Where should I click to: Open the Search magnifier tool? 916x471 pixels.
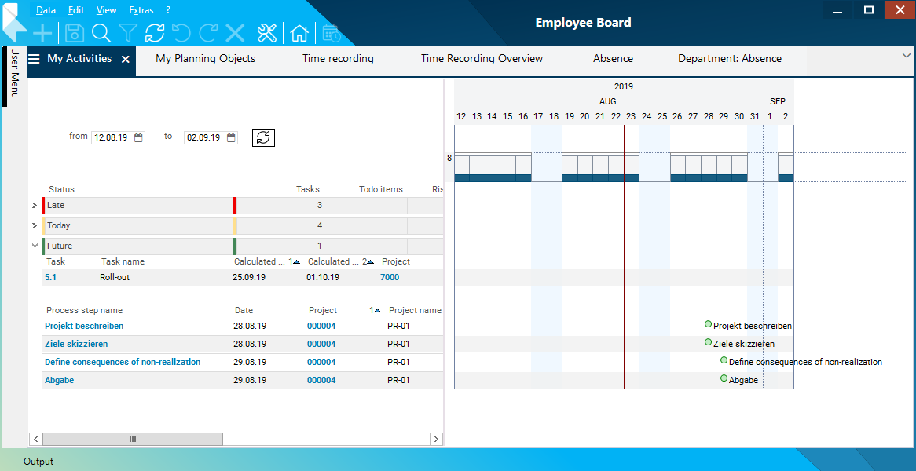101,33
